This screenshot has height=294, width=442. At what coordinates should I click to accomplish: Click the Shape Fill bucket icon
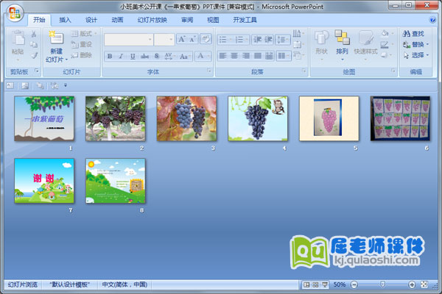pyautogui.click(x=386, y=34)
